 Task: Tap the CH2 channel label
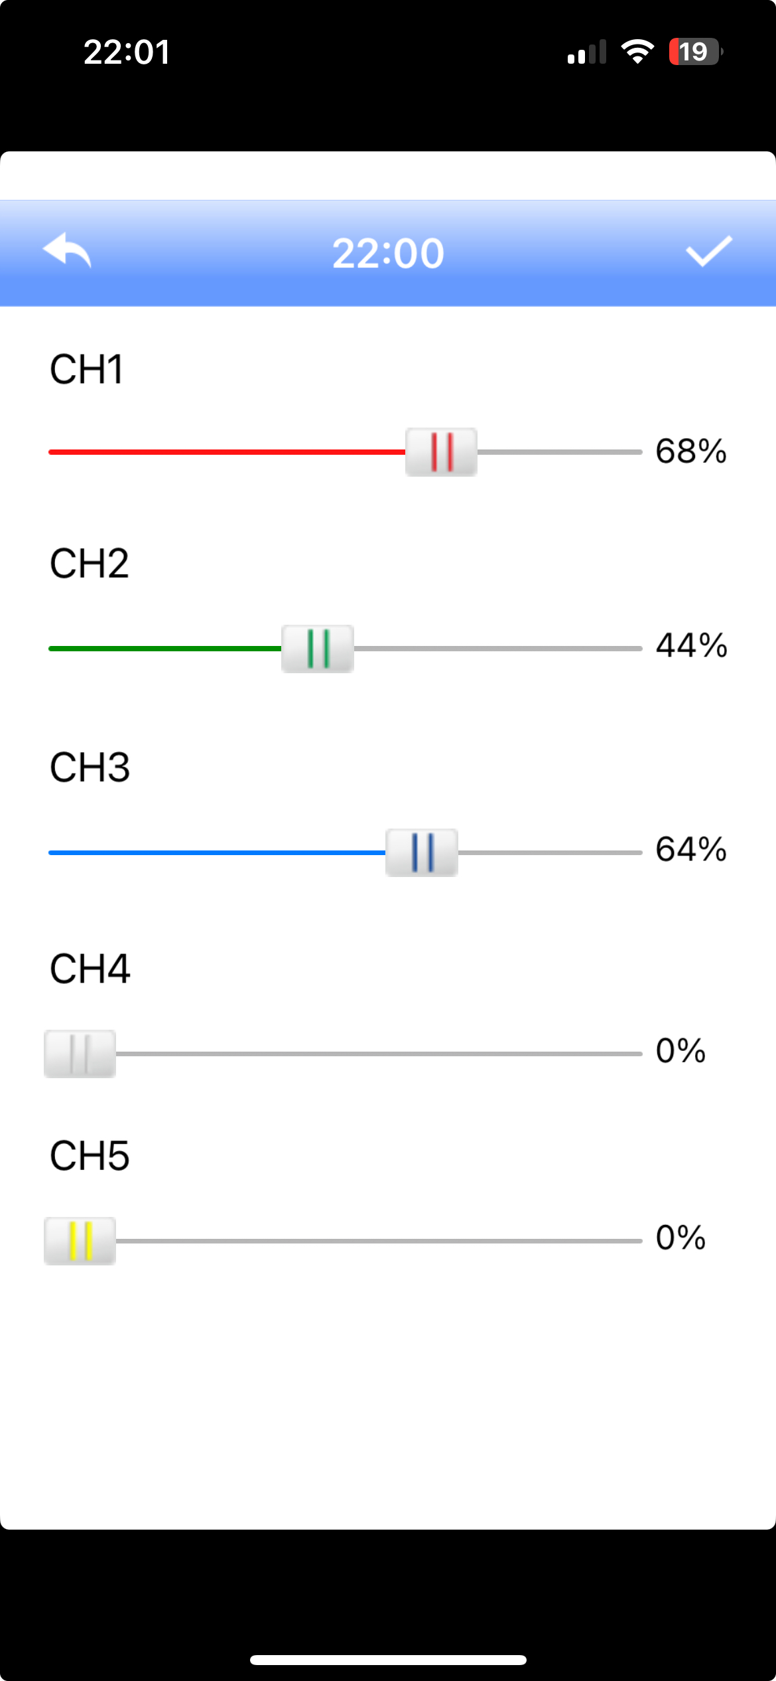(89, 564)
